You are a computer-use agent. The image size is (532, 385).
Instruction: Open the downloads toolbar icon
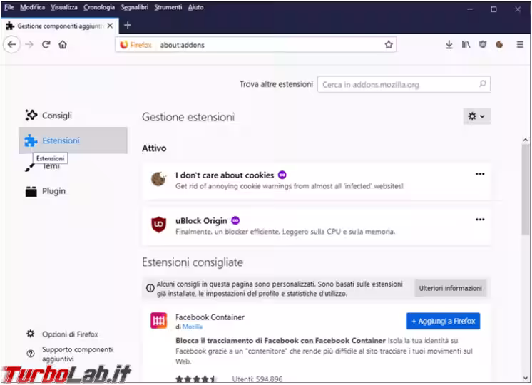click(449, 44)
